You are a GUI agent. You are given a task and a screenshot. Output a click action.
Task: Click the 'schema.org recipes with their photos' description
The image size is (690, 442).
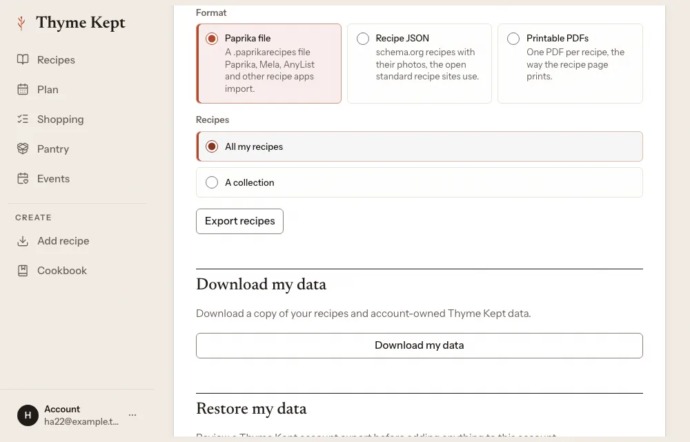[x=427, y=64]
